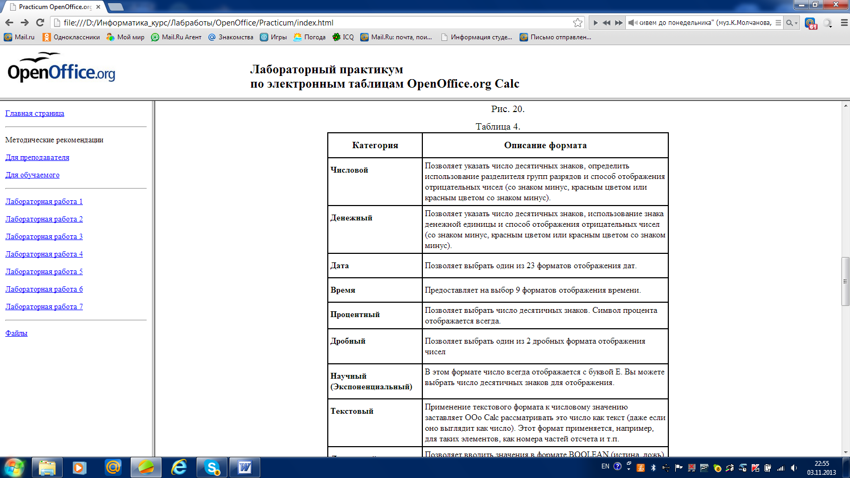This screenshot has width=850, height=478.
Task: Open the round grey extension dropdown
Action: (x=828, y=23)
